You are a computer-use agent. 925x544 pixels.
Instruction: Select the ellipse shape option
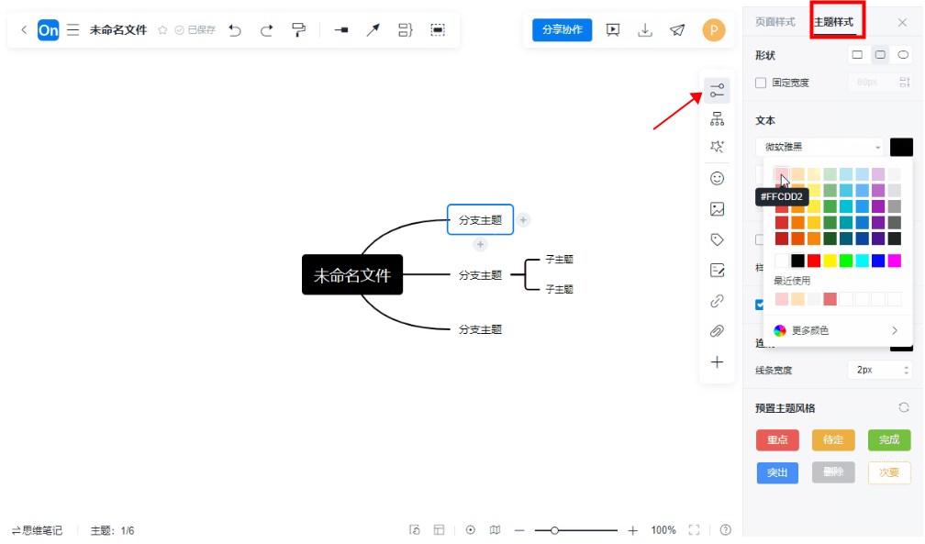pos(903,55)
